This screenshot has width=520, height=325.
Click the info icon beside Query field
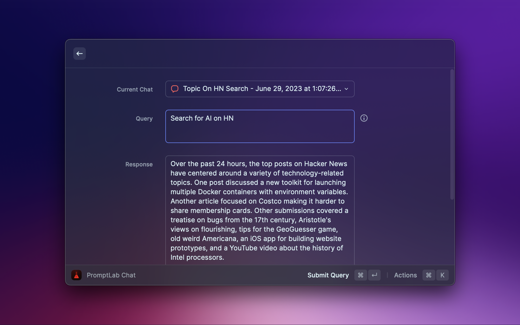(364, 118)
